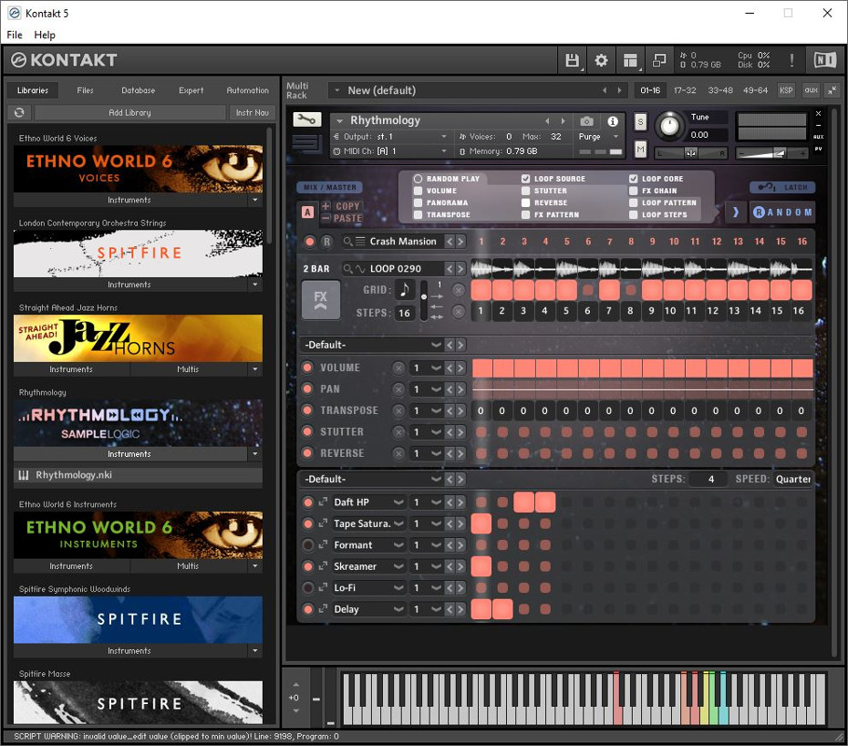848x746 pixels.
Task: Clear the Stutter row X icon
Action: (x=398, y=432)
